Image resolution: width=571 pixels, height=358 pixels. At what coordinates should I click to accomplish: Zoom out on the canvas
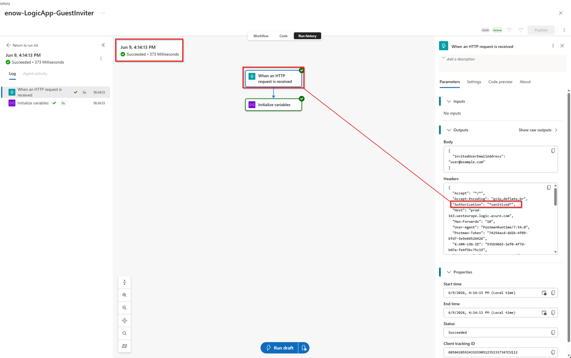pos(124,308)
